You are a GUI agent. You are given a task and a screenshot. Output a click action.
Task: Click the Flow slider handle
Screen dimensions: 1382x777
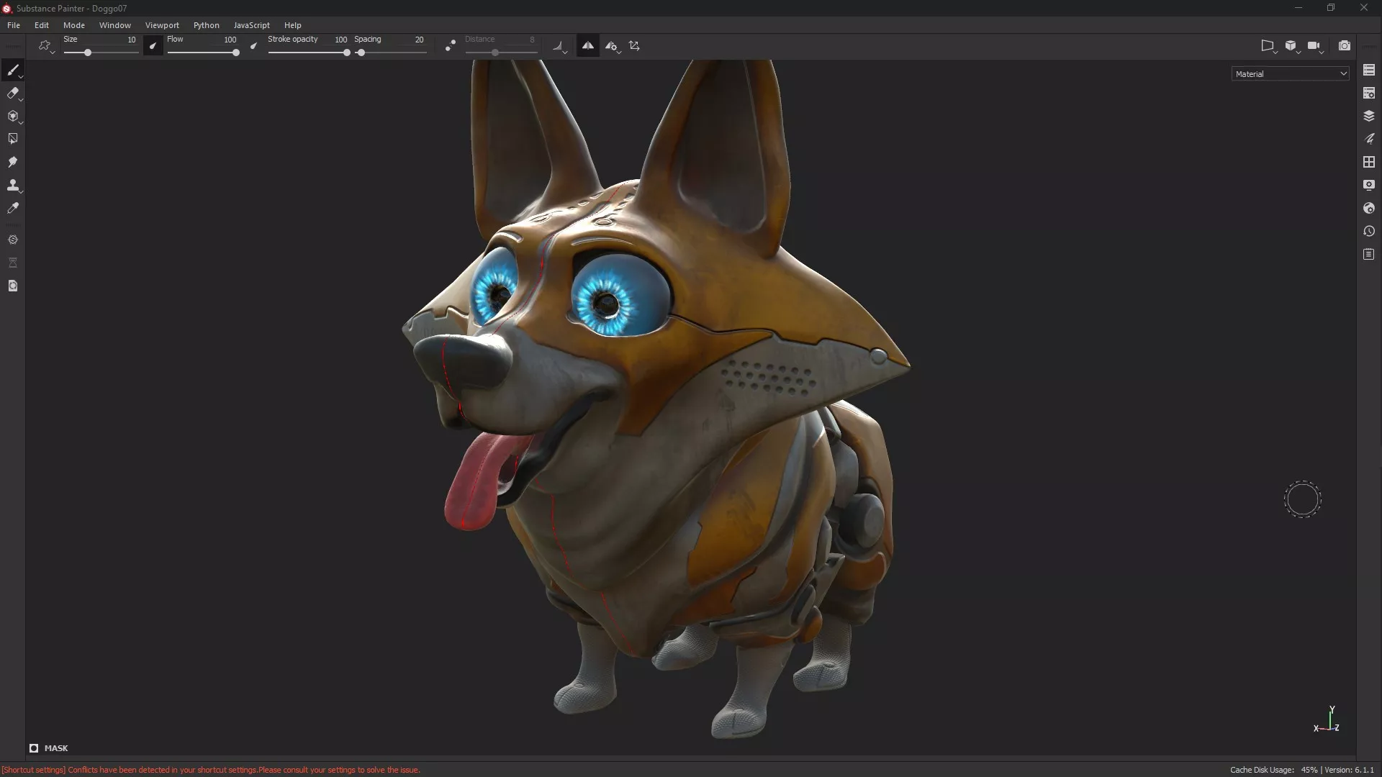pos(235,53)
